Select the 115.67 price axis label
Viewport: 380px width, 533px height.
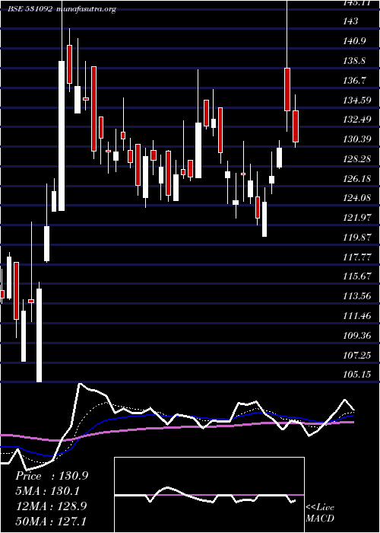tap(357, 276)
